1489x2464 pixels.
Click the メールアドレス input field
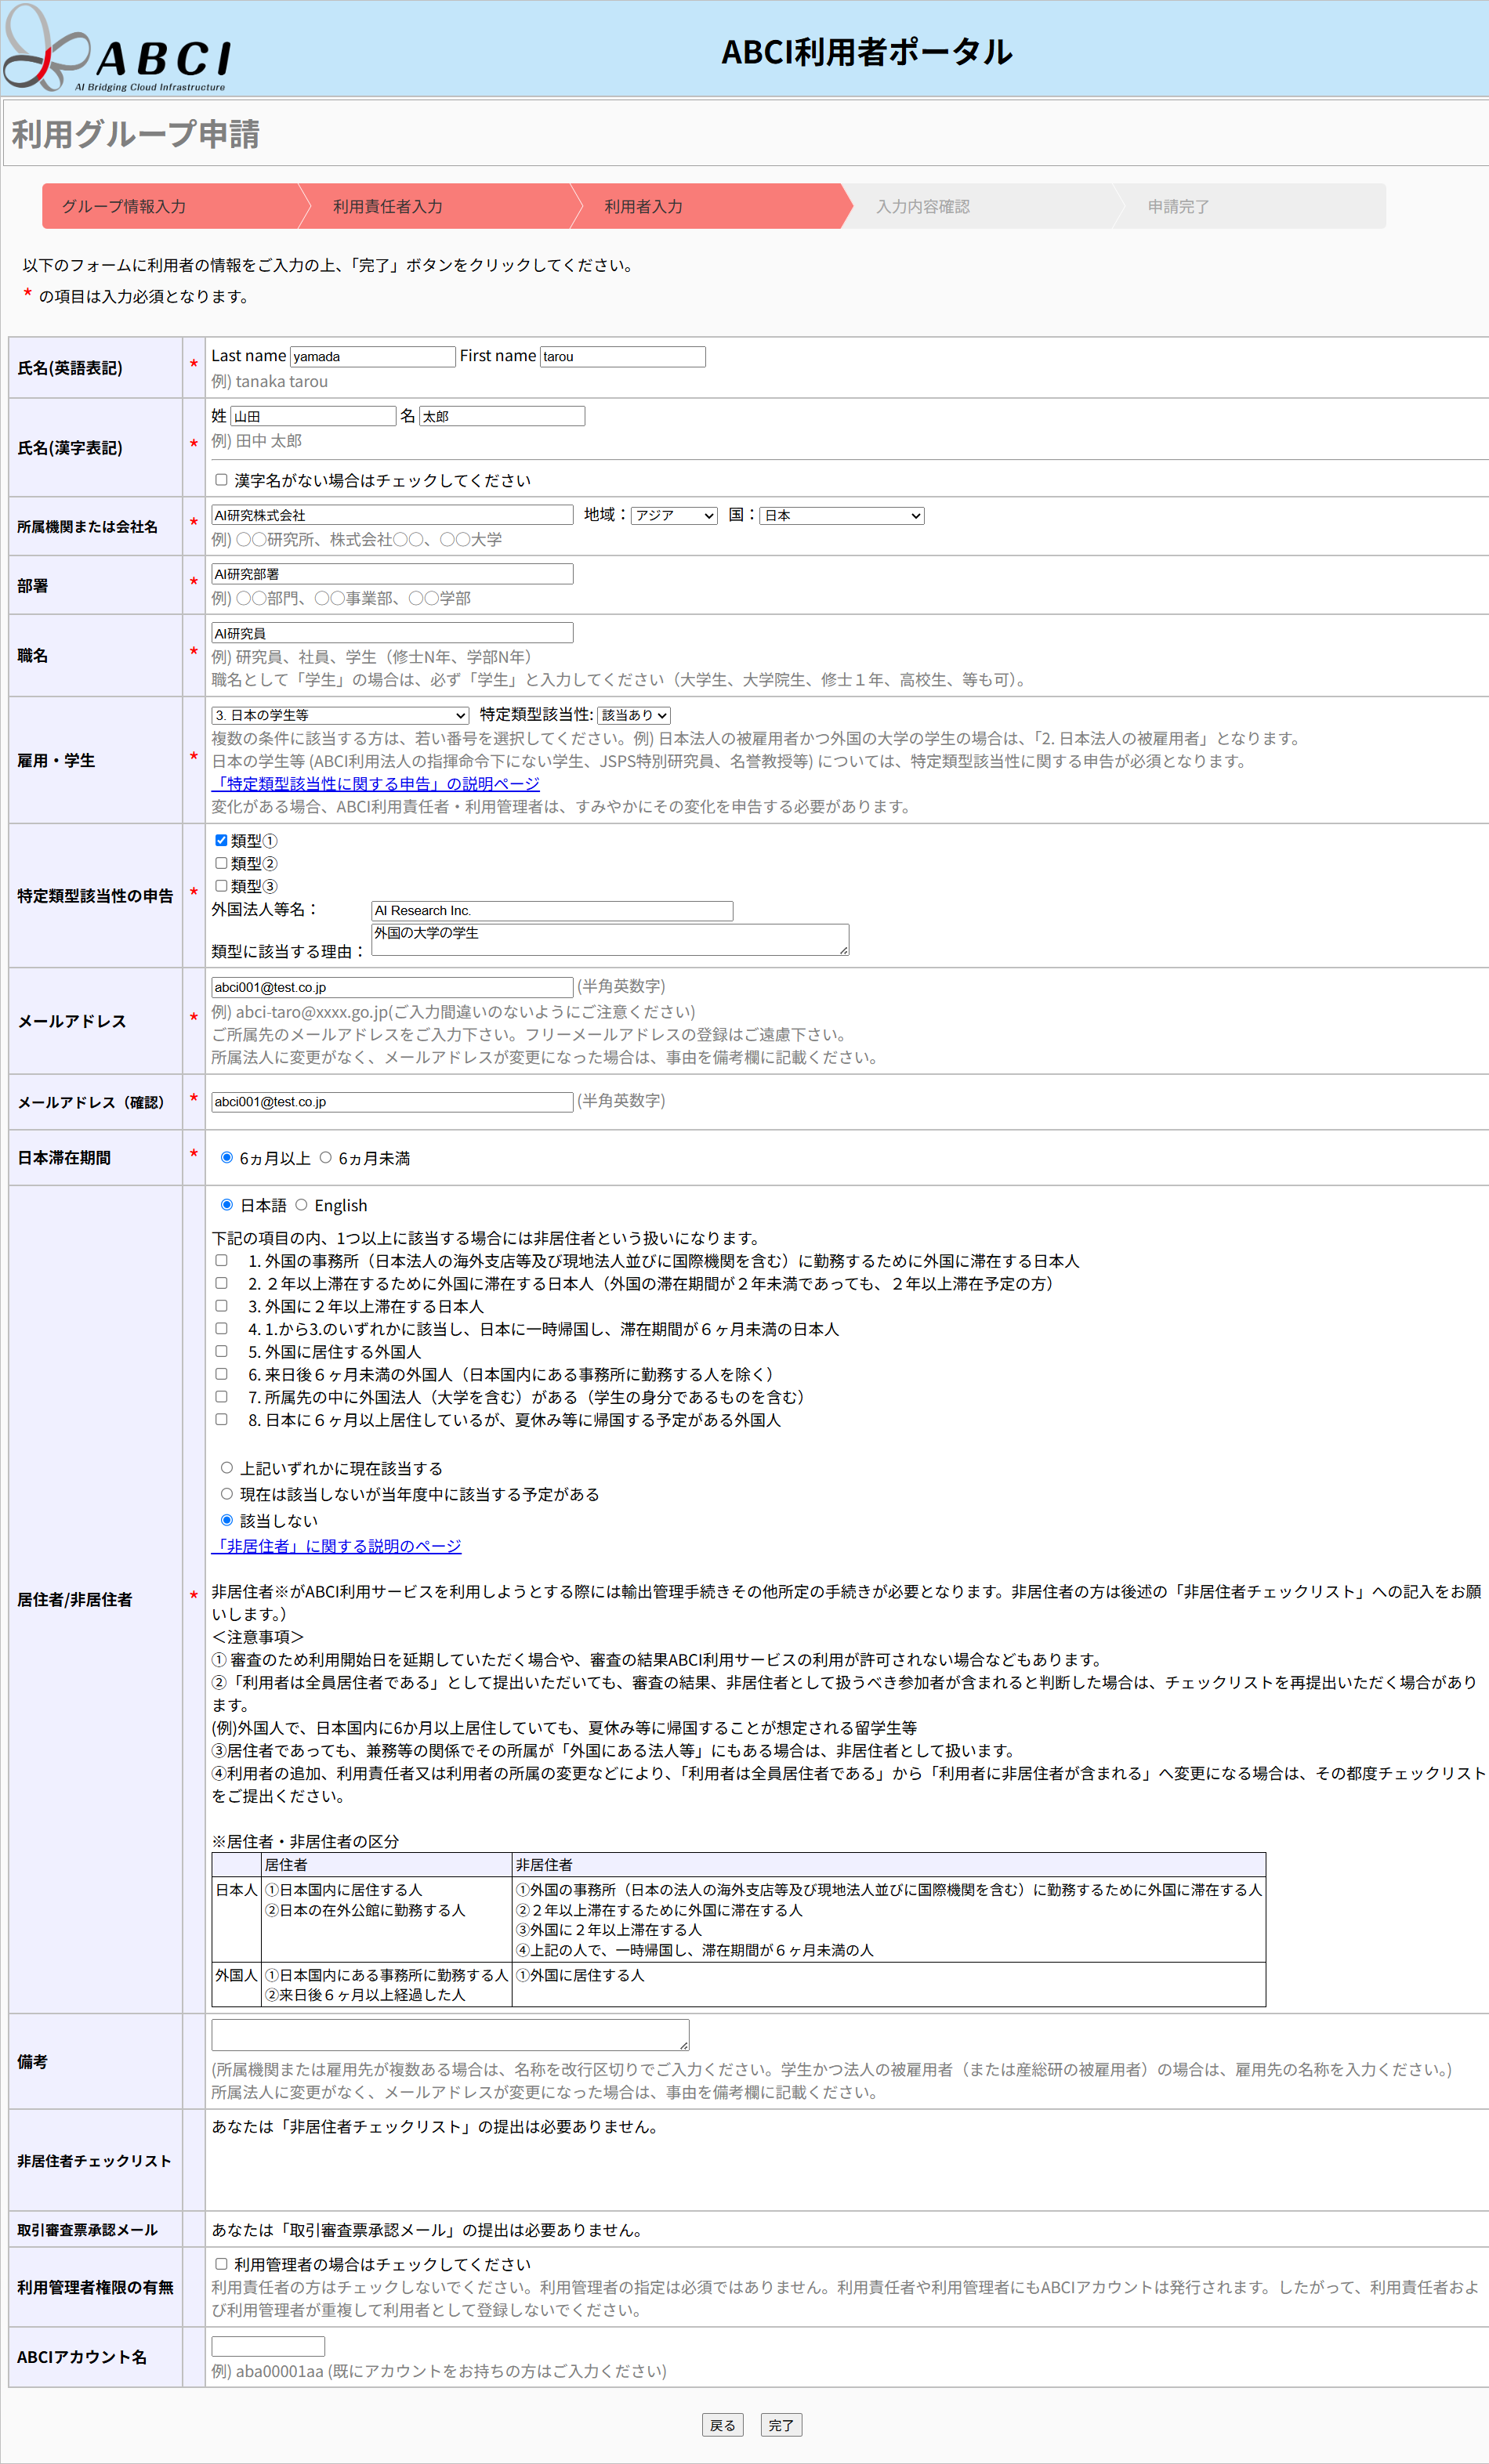tap(392, 988)
